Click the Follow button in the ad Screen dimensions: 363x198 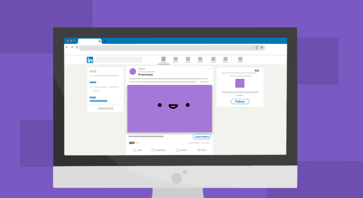tap(240, 102)
